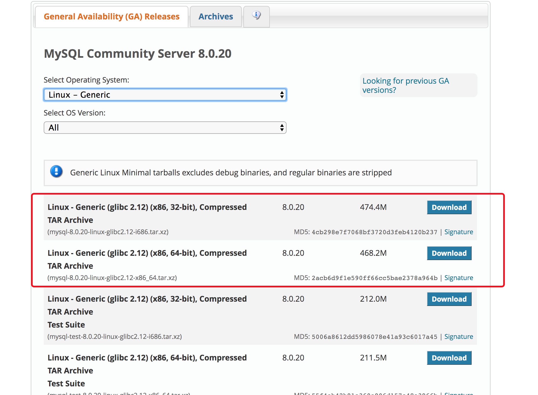The width and height of the screenshot is (538, 395).
Task: Click the 'Select OS Version:' label
Action: point(74,113)
